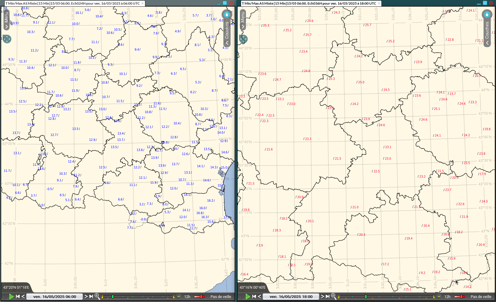
Task: Select the Ech024H map tab
Action: pyautogui.click(x=73, y=3)
